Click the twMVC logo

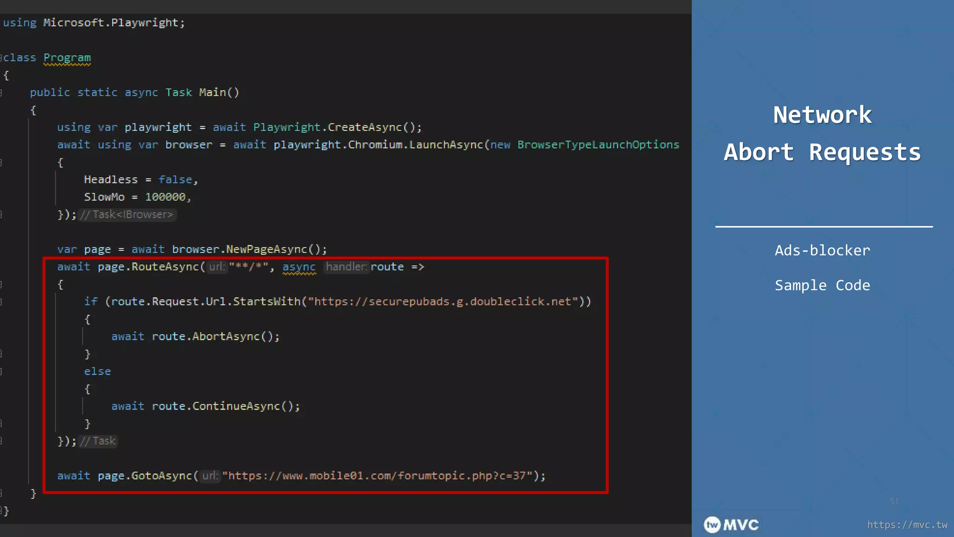pos(731,525)
